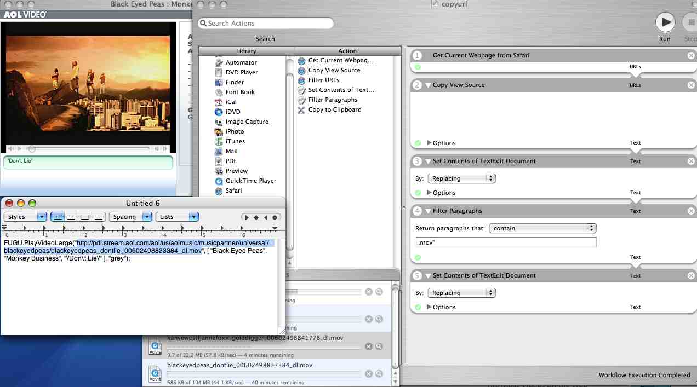The image size is (697, 387).
Task: Open the By dropdown in action 3
Action: tap(461, 178)
